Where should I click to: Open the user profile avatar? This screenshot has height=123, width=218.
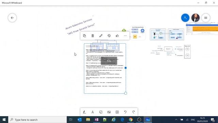pyautogui.click(x=196, y=18)
